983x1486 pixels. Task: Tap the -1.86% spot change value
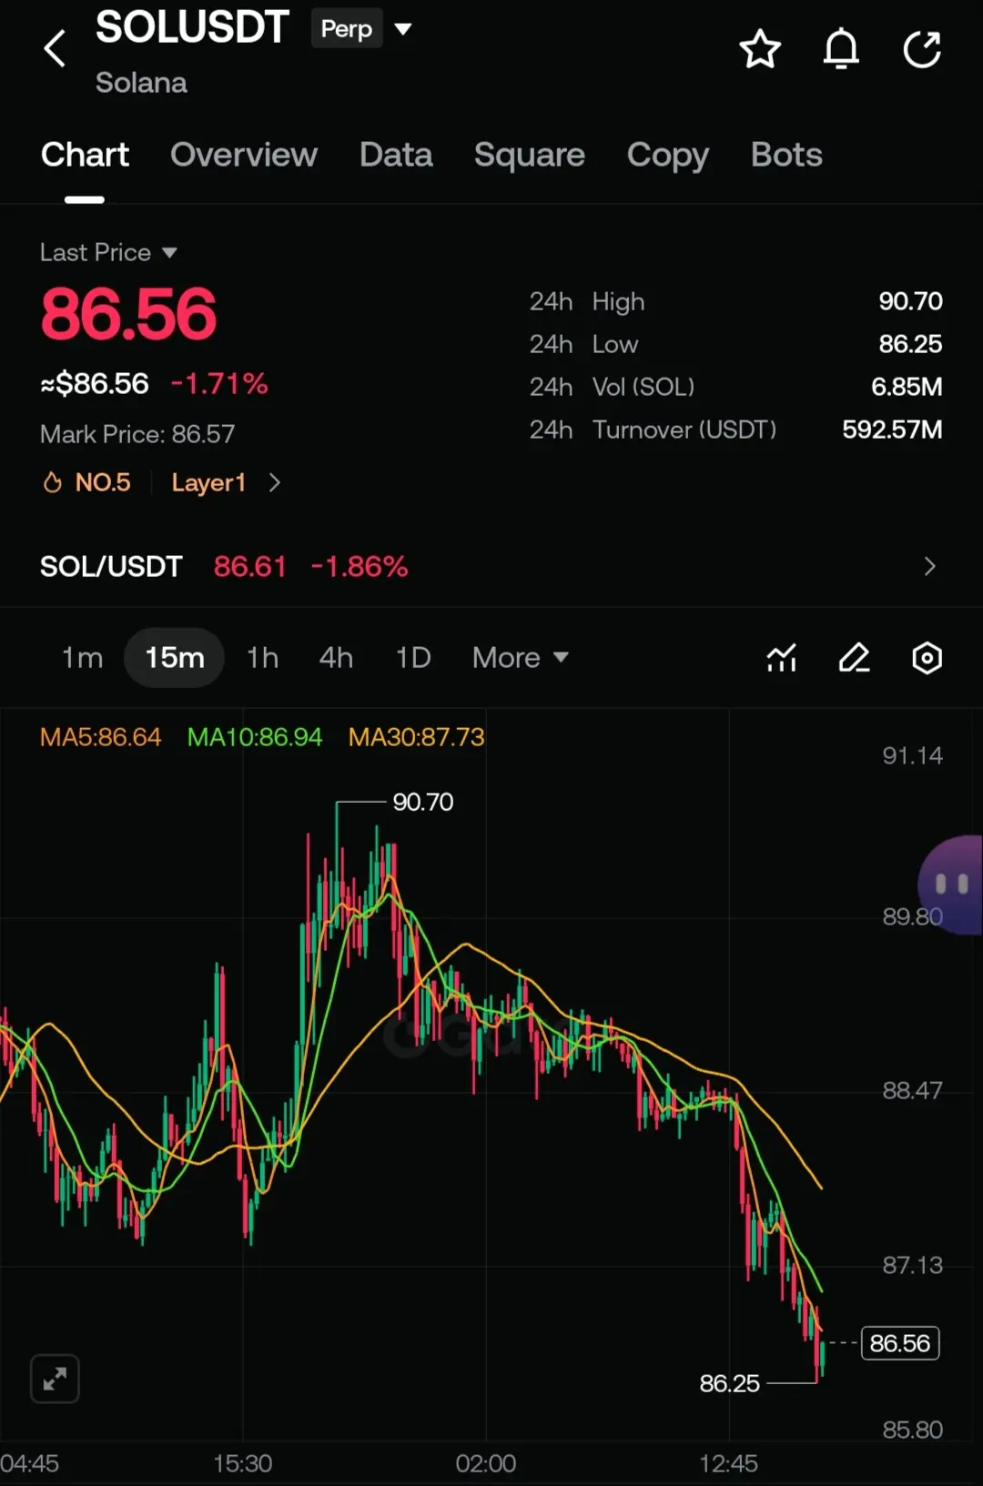coord(360,566)
